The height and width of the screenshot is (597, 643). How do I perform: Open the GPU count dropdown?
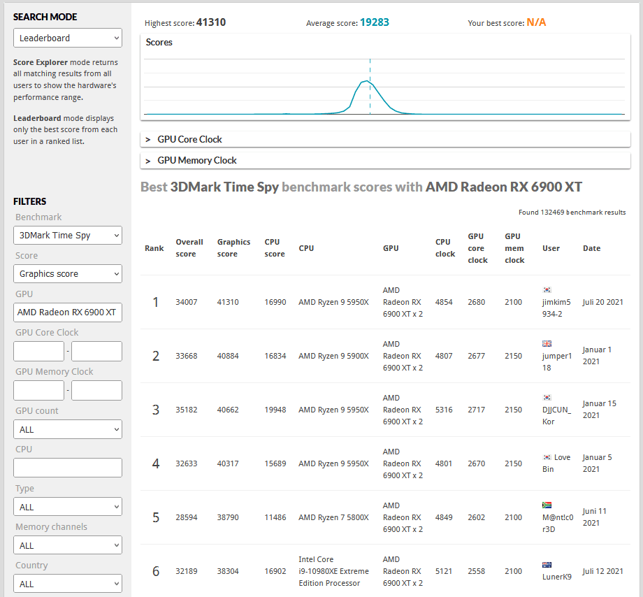click(x=68, y=429)
